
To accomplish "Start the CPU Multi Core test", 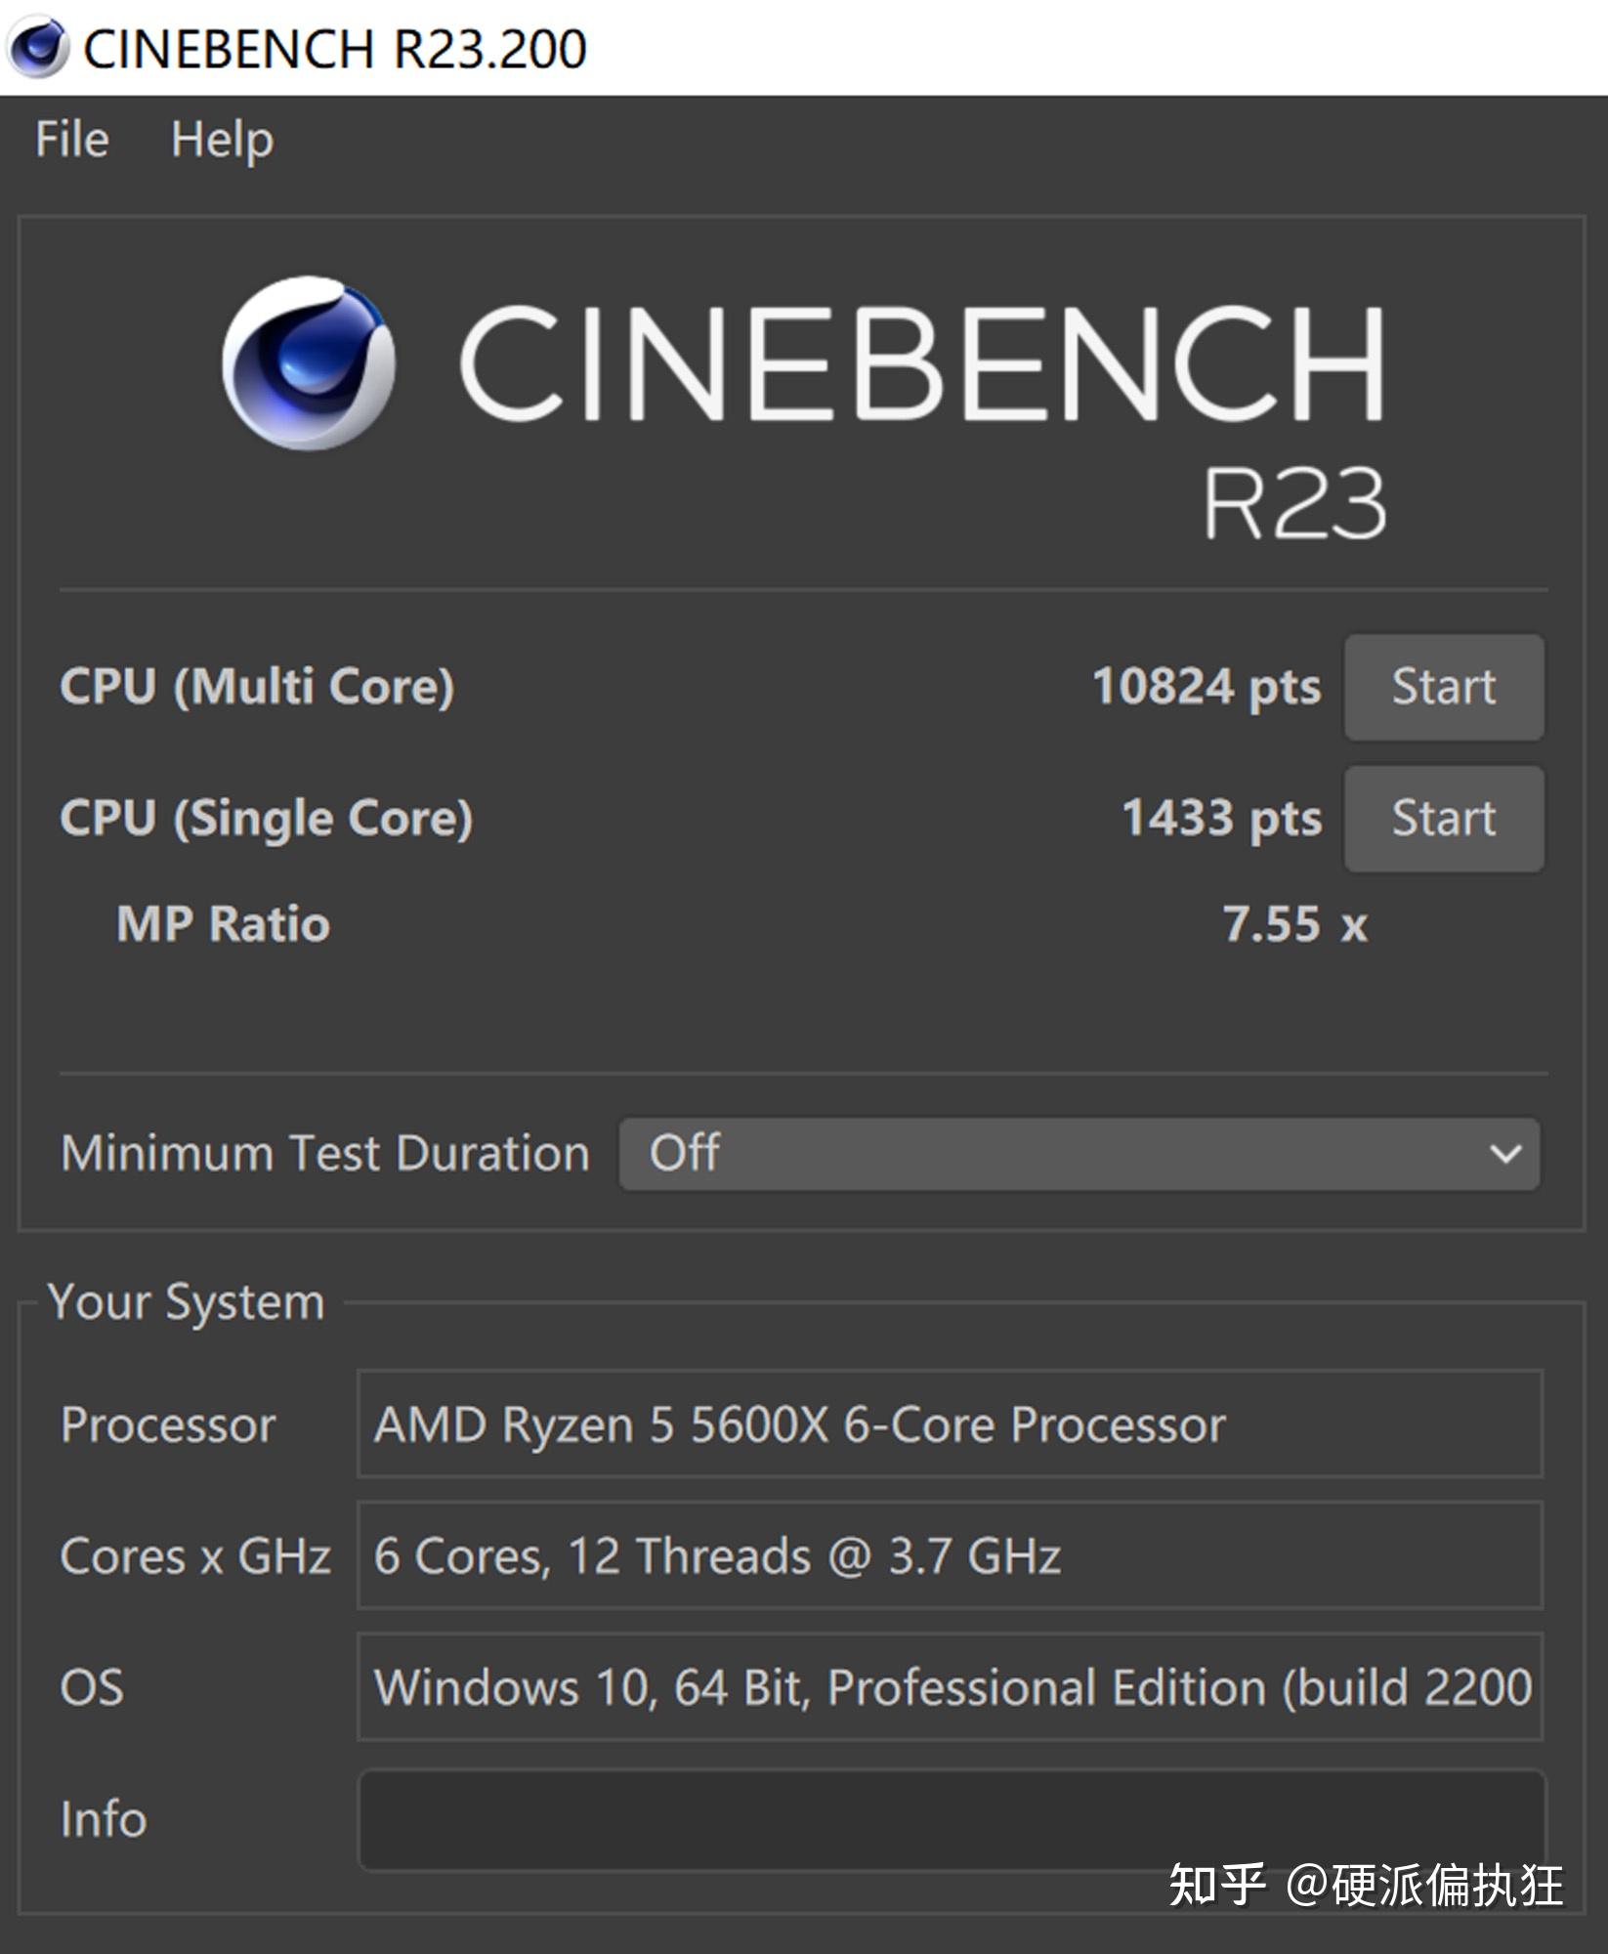I will click(x=1443, y=687).
